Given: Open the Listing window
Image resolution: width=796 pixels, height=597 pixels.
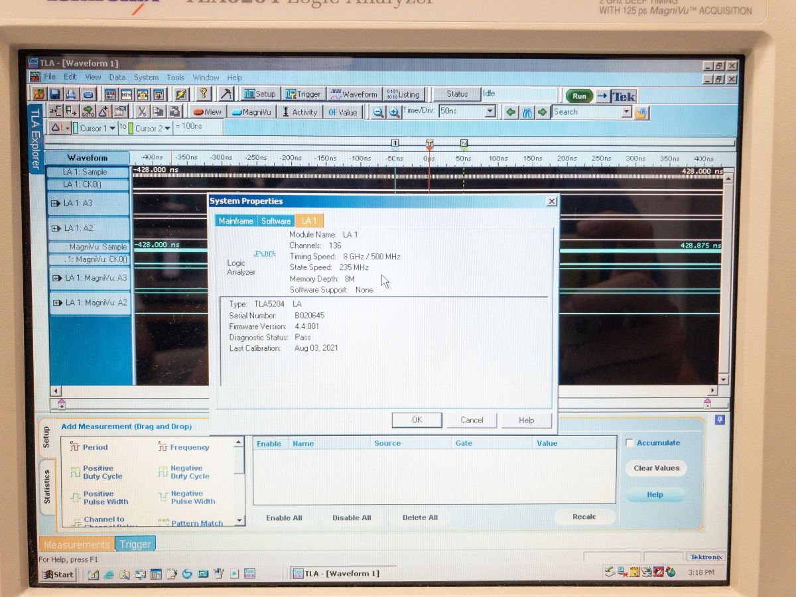Looking at the screenshot, I should click(403, 94).
